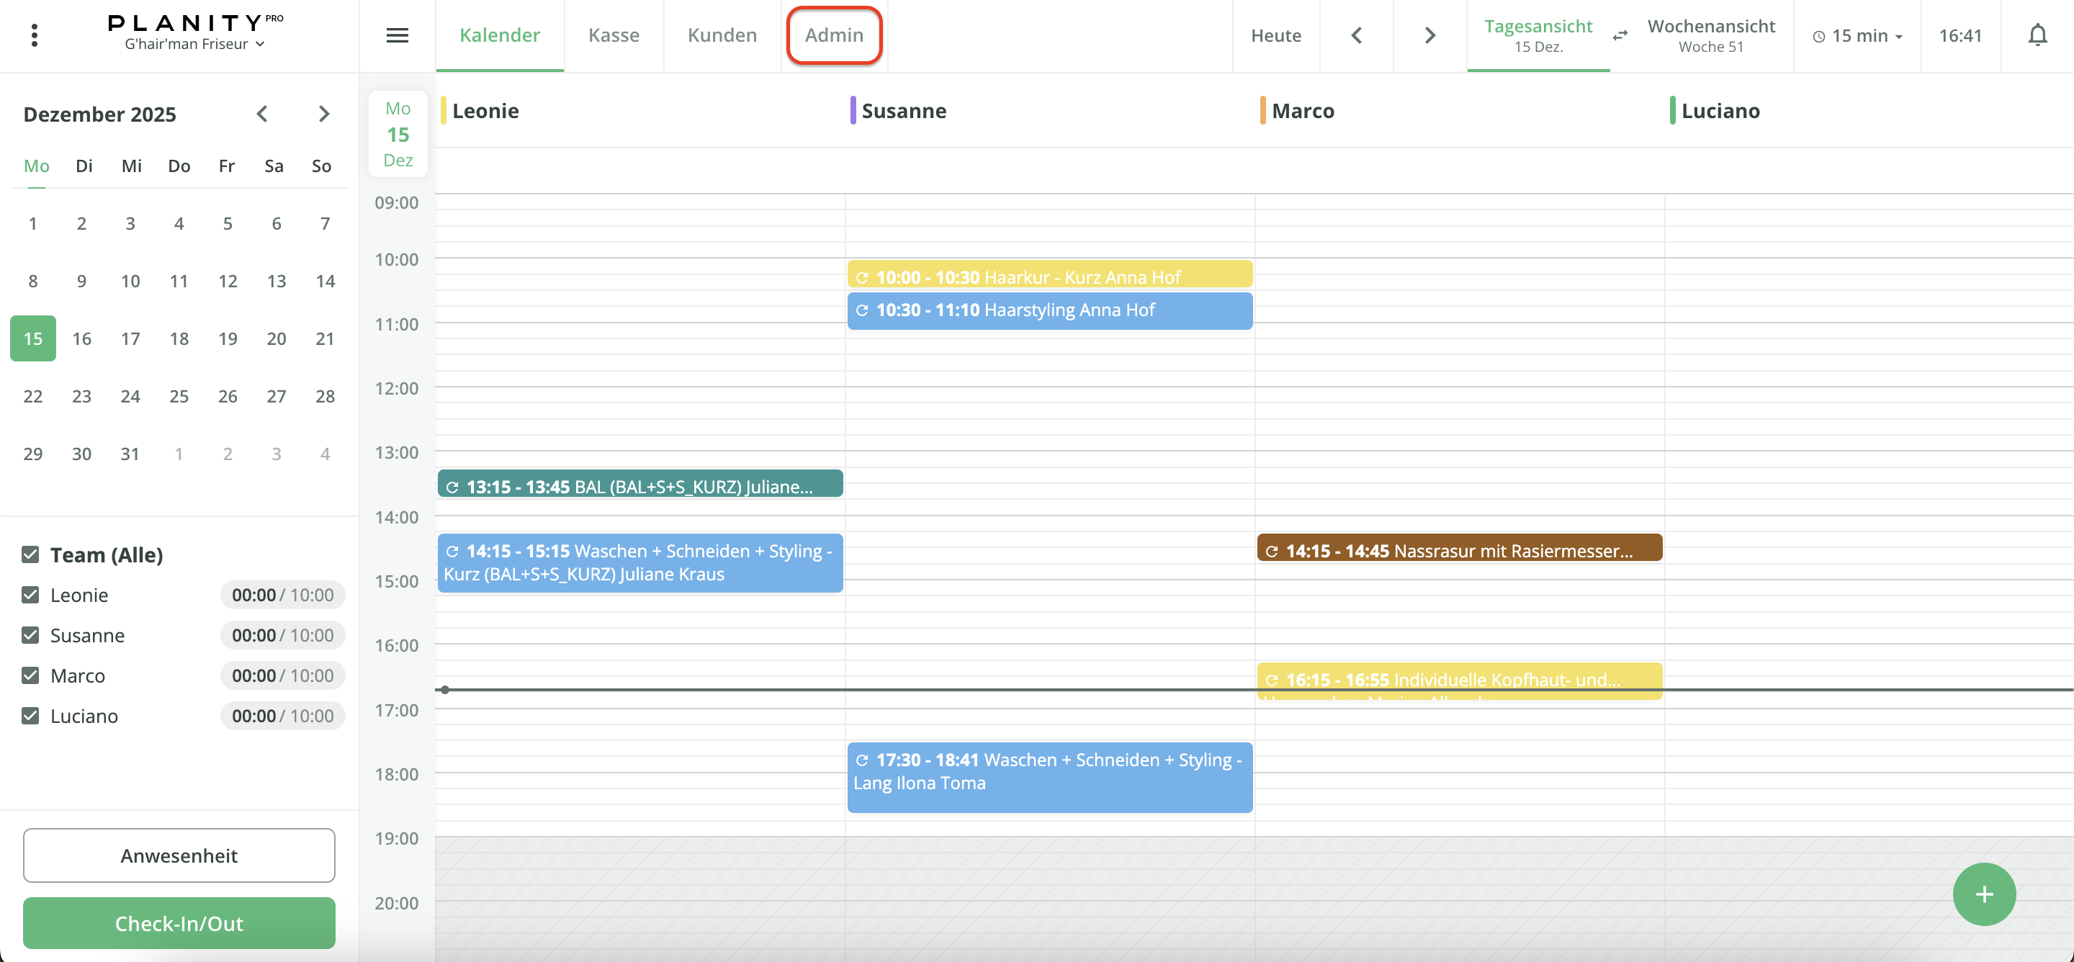This screenshot has height=962, width=2074.
Task: Show next month in mini calendar
Action: point(323,114)
